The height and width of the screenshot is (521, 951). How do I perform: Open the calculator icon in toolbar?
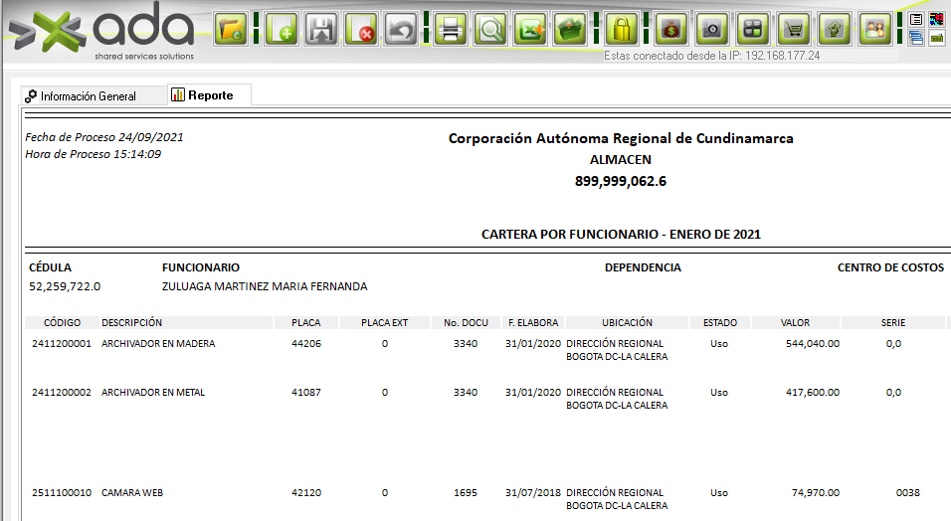coord(754,29)
